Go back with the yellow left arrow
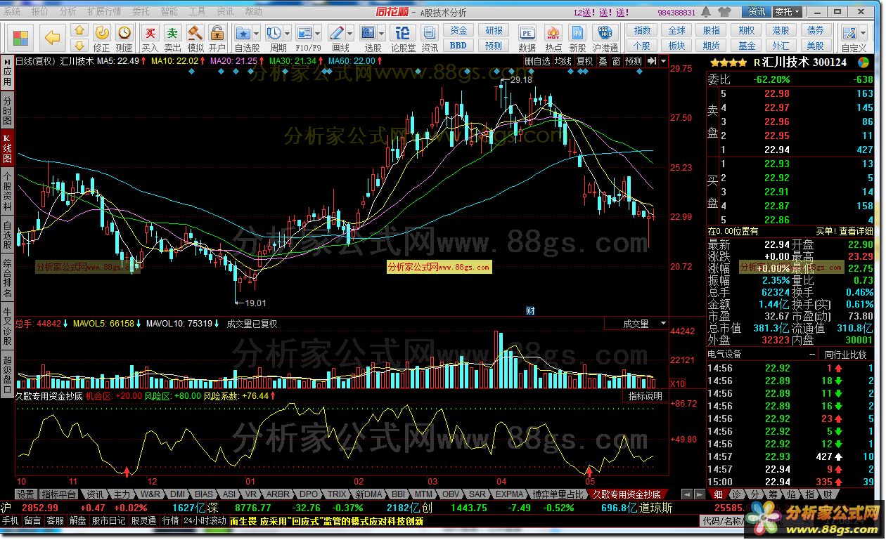This screenshot has height=540, width=886. (x=53, y=37)
